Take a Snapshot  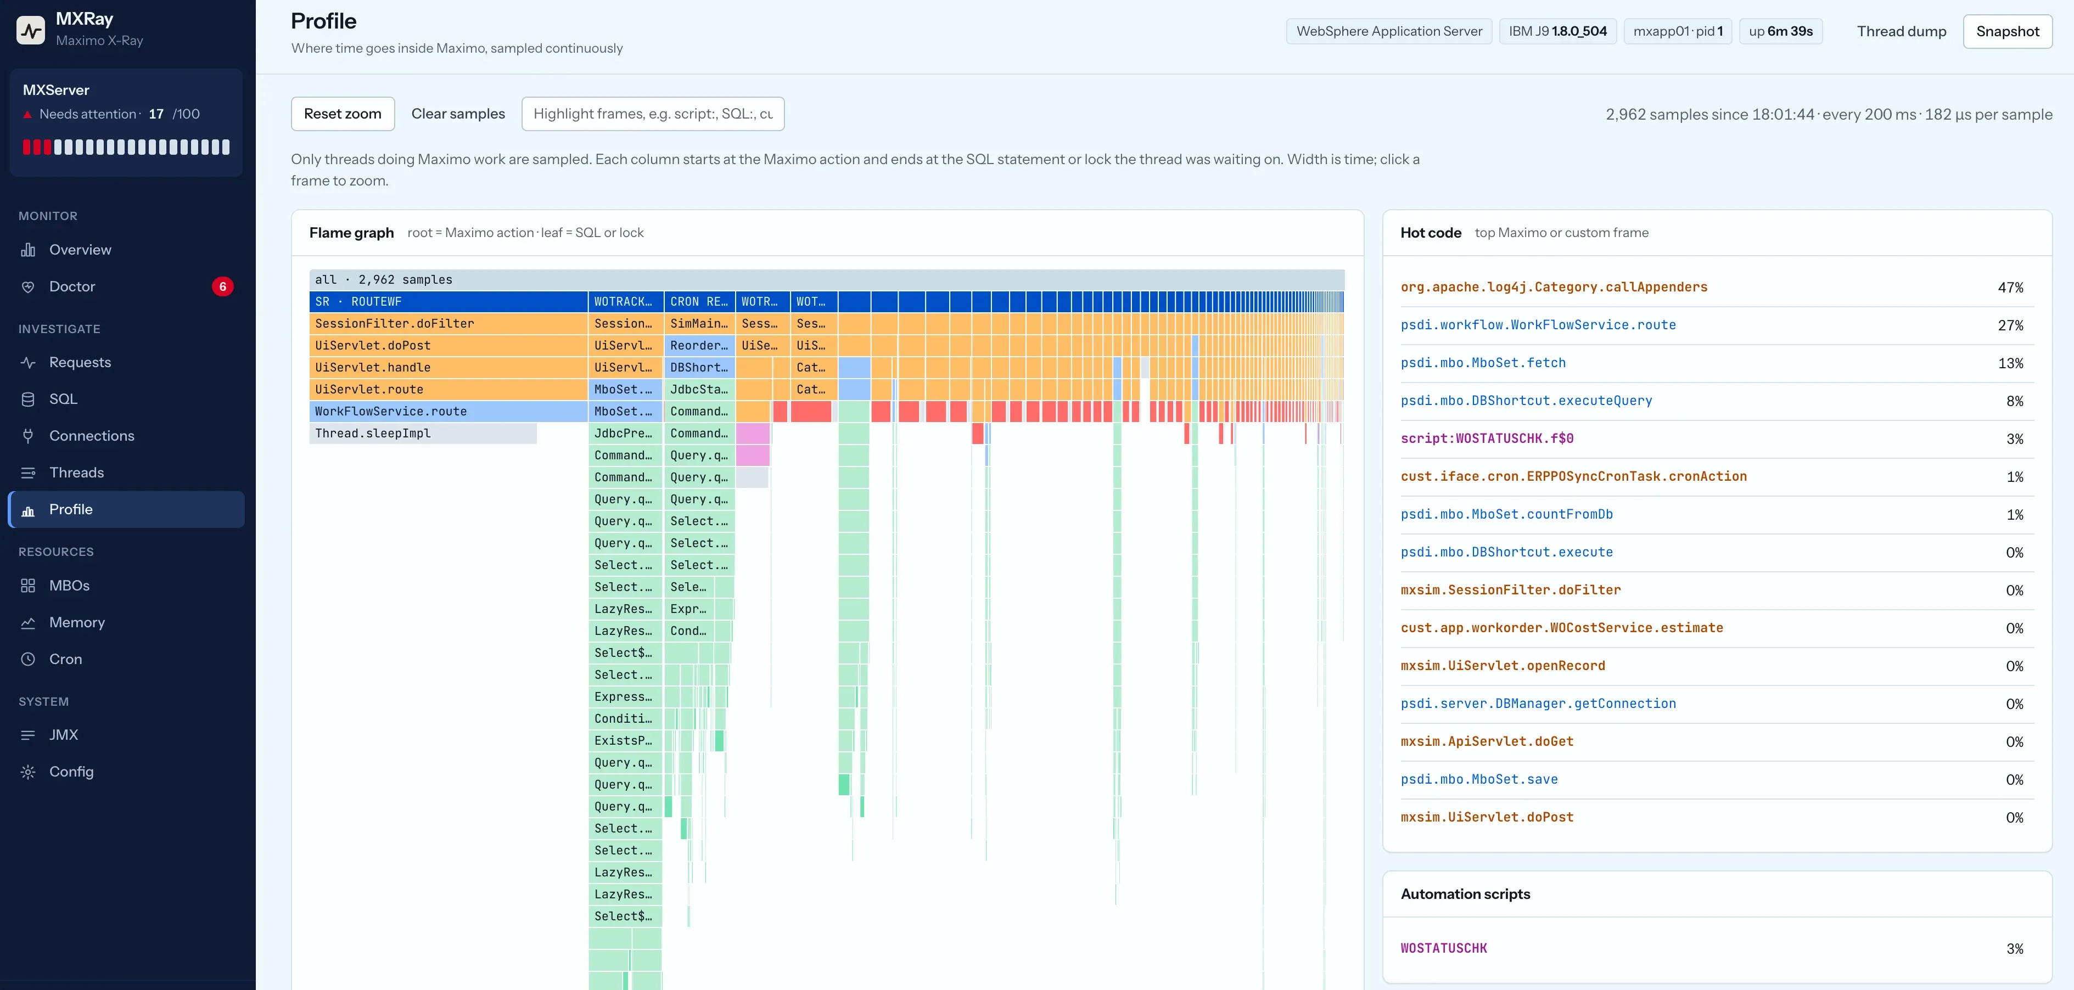[2007, 31]
